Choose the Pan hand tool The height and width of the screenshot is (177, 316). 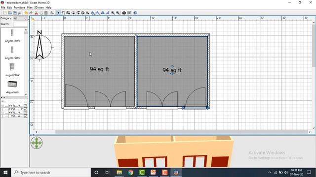pyautogui.click(x=63, y=13)
